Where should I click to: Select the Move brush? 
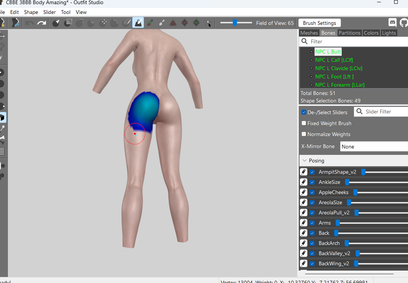coord(102,23)
